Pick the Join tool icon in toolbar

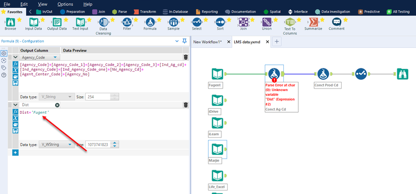pos(243,22)
